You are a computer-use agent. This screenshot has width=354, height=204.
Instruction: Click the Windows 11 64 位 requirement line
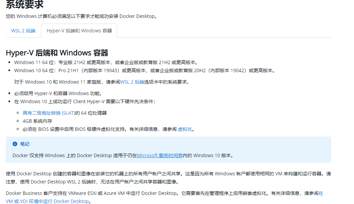coord(106,62)
